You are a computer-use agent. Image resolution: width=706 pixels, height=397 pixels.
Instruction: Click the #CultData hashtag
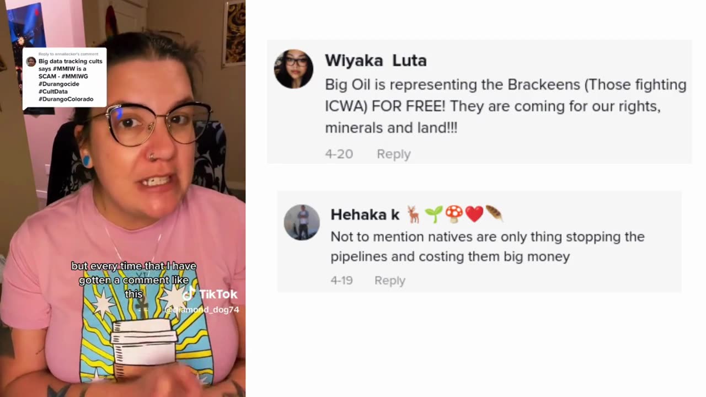[x=53, y=92]
